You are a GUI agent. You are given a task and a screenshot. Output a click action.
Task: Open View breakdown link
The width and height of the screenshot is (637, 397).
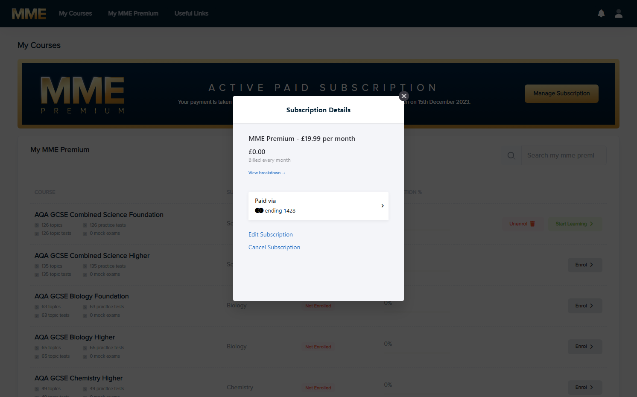[267, 173]
